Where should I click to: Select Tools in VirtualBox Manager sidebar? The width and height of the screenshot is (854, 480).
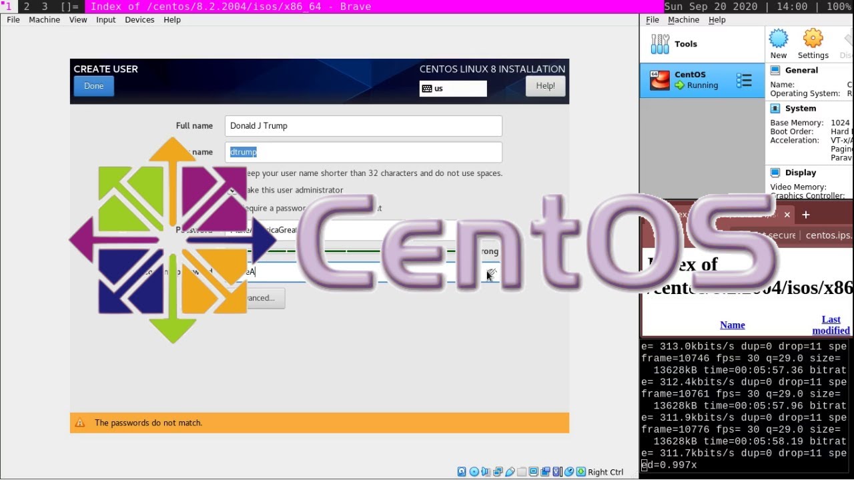702,44
